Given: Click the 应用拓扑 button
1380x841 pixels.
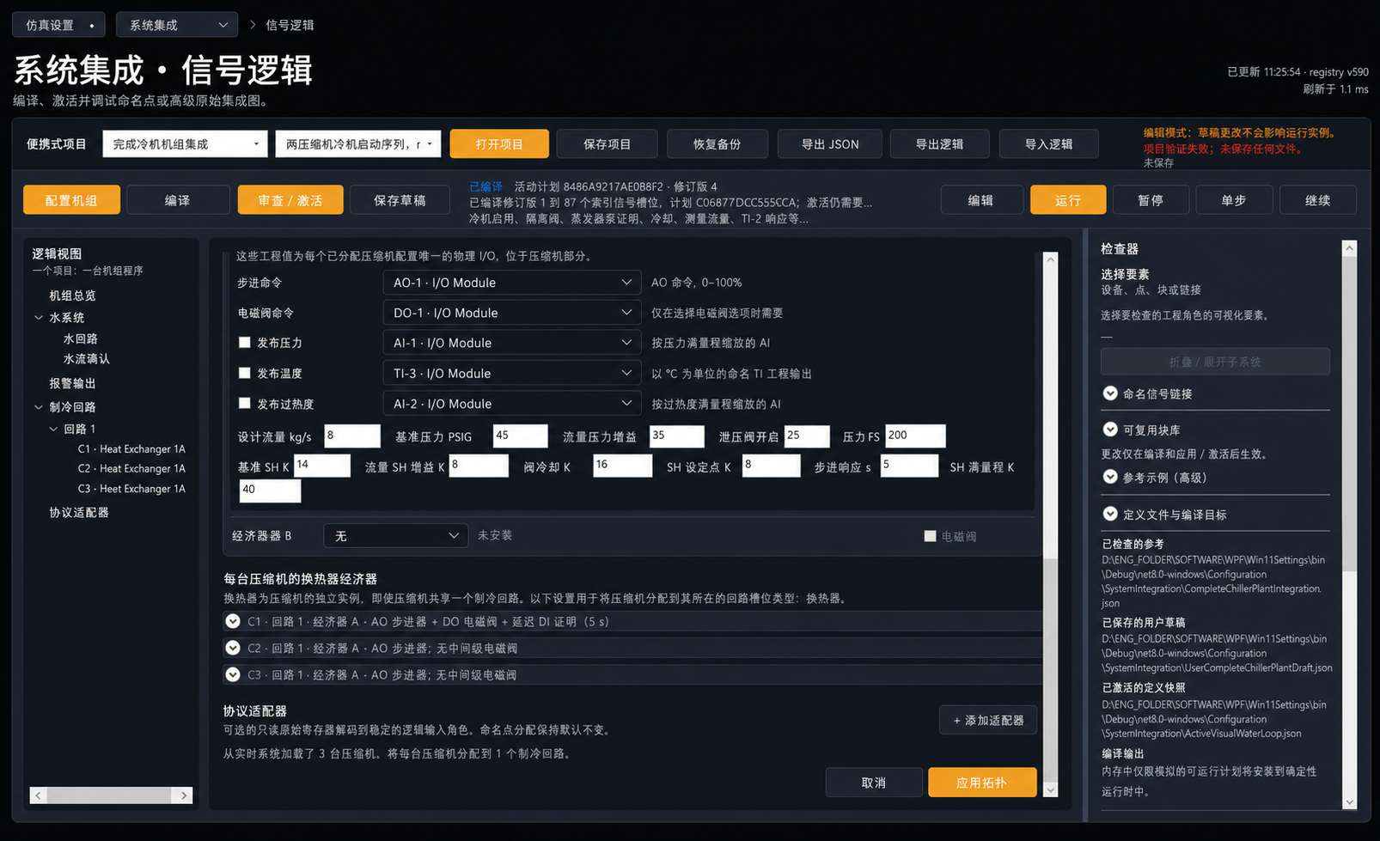Looking at the screenshot, I should tap(981, 783).
